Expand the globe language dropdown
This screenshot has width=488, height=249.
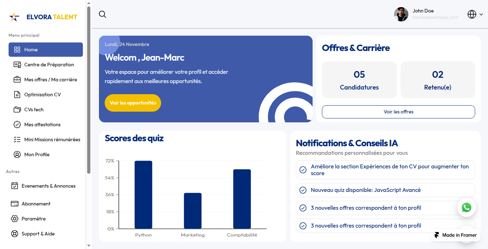pyautogui.click(x=475, y=14)
